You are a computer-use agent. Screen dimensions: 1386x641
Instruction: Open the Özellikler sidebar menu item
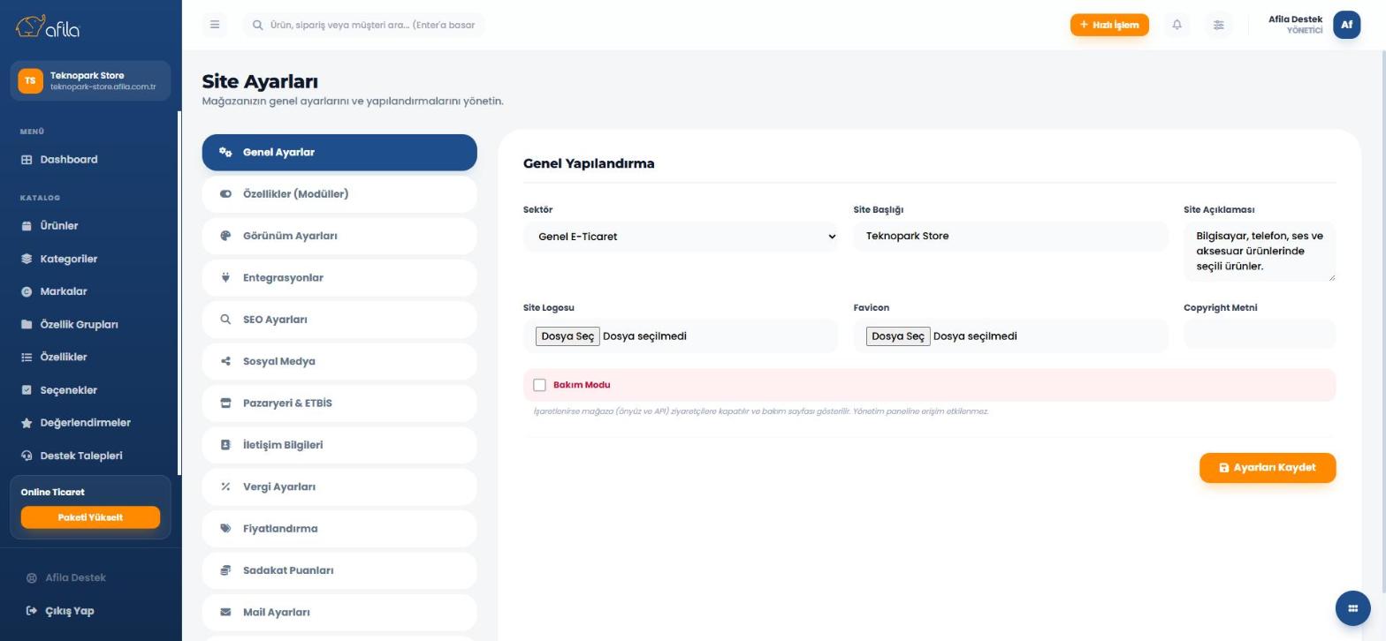coord(89,358)
